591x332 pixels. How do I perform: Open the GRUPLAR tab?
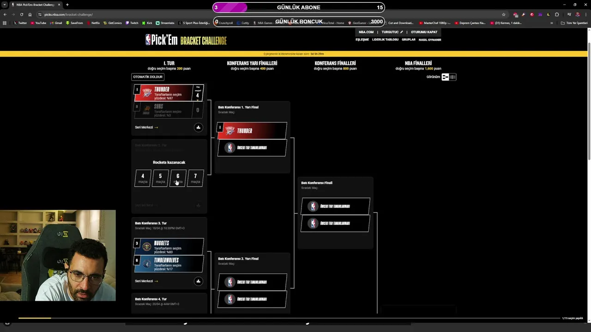409,40
